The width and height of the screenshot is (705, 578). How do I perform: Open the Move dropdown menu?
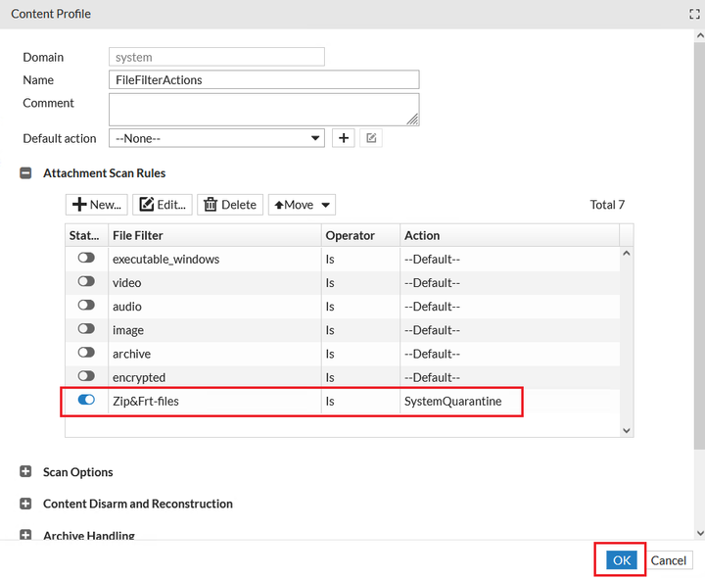click(304, 205)
